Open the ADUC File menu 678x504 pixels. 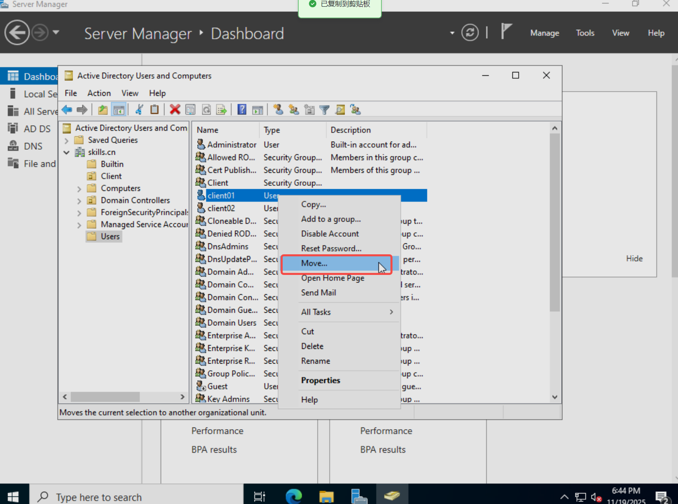click(x=71, y=93)
